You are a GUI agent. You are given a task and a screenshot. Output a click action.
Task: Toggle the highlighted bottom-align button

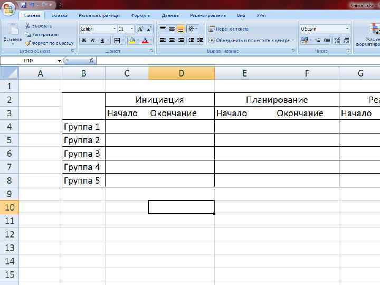[x=181, y=29]
